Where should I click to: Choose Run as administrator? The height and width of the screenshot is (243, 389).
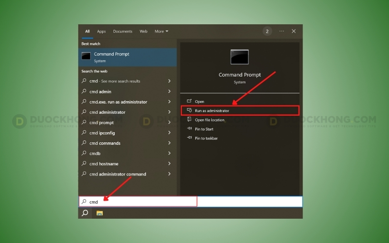[240, 111]
